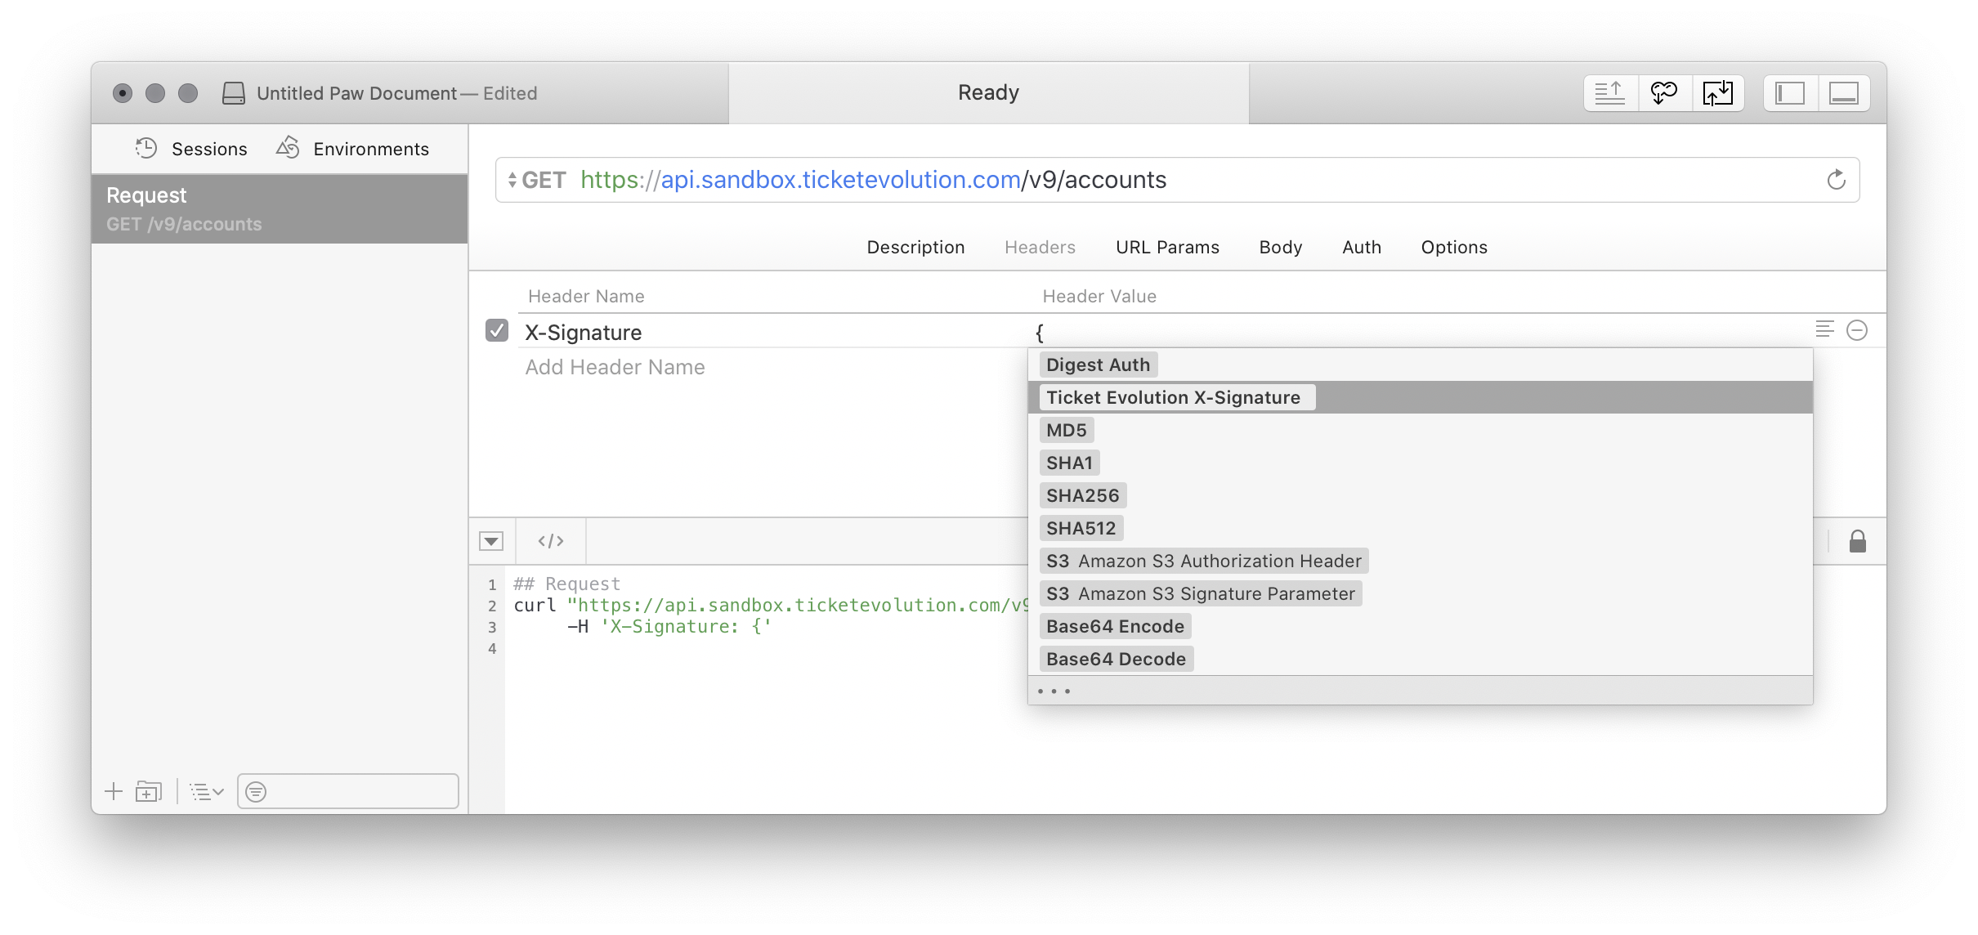Screen dimensions: 1978x935
Task: Uncheck the X-Signature header checkbox
Action: click(497, 331)
